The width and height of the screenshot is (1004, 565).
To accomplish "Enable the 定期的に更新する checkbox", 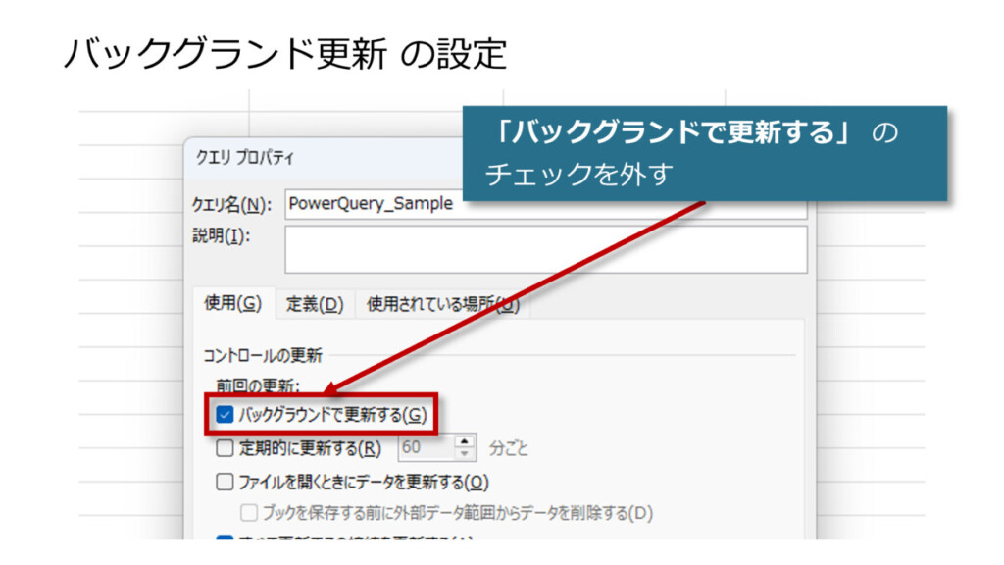I will click(225, 449).
